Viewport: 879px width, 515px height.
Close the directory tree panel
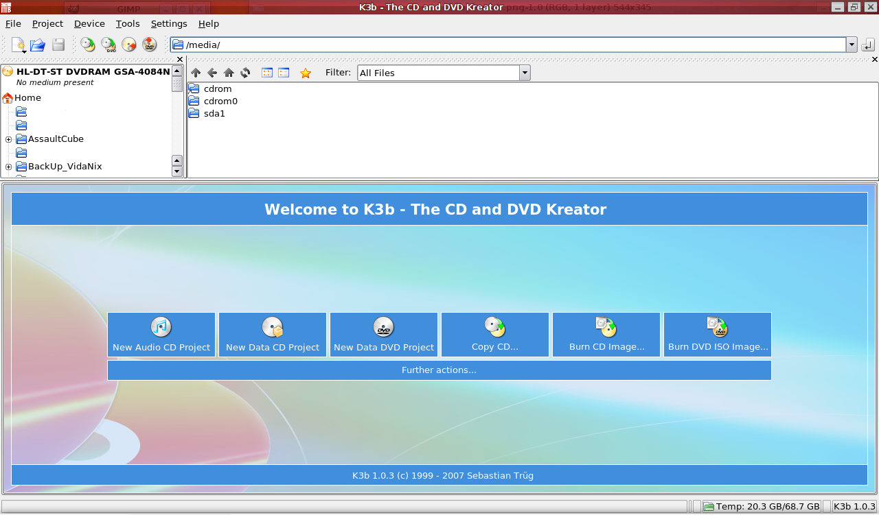point(180,60)
